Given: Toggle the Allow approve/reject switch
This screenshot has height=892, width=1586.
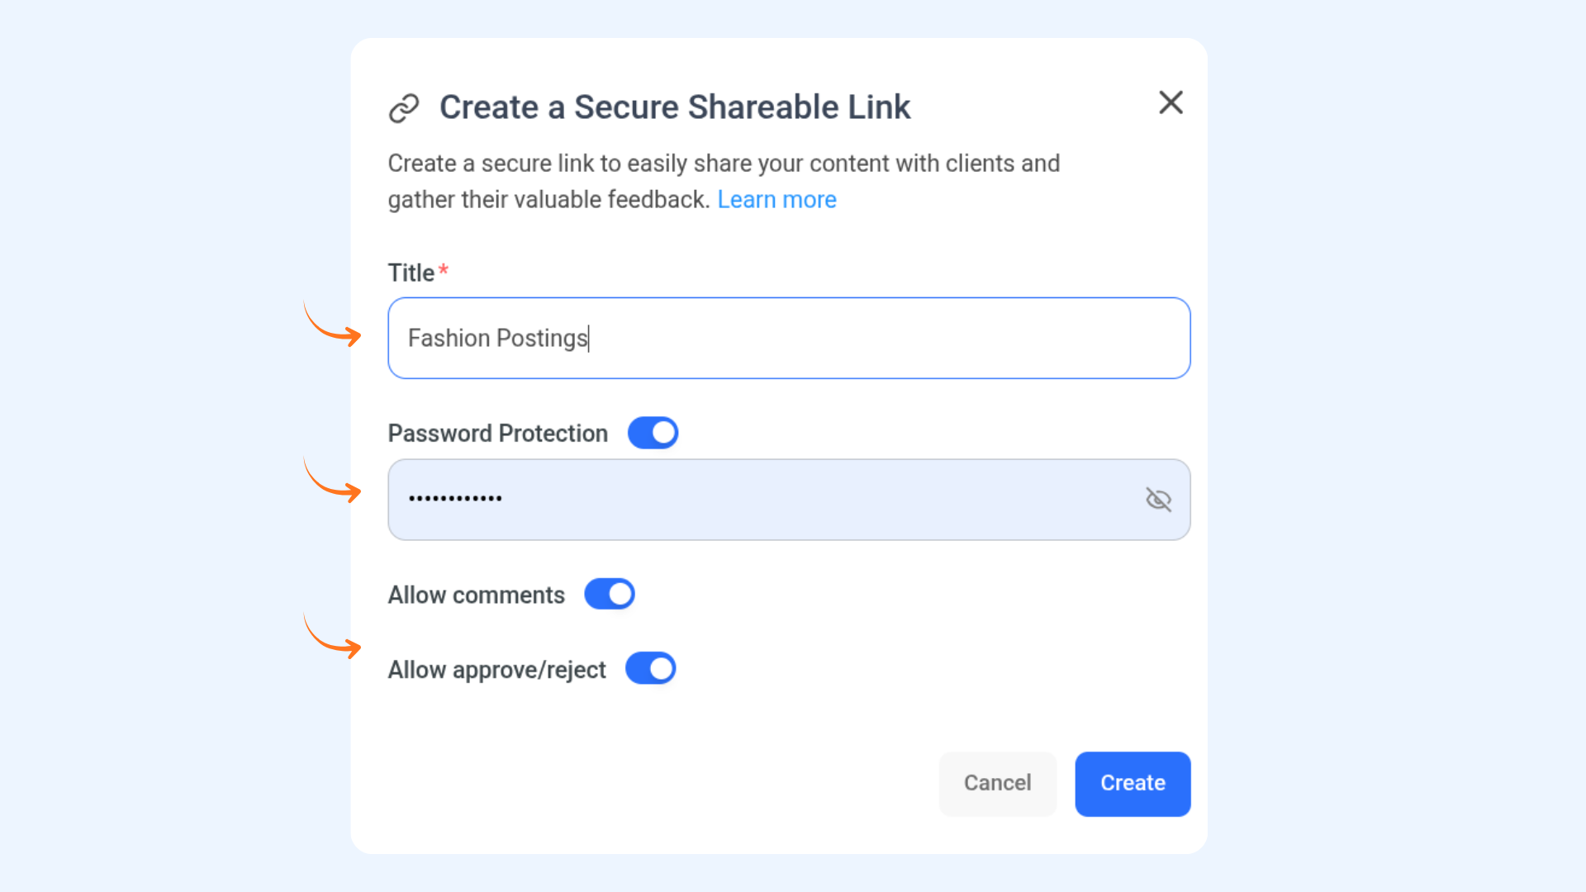Looking at the screenshot, I should [x=650, y=668].
